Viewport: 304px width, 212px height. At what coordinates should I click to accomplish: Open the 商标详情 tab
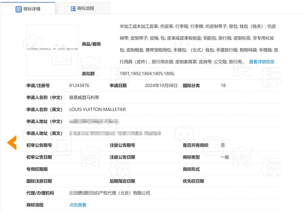tap(28, 9)
